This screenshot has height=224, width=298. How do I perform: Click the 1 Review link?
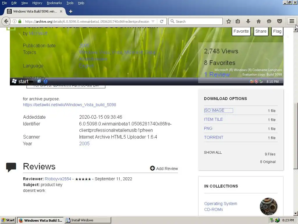tap(217, 74)
